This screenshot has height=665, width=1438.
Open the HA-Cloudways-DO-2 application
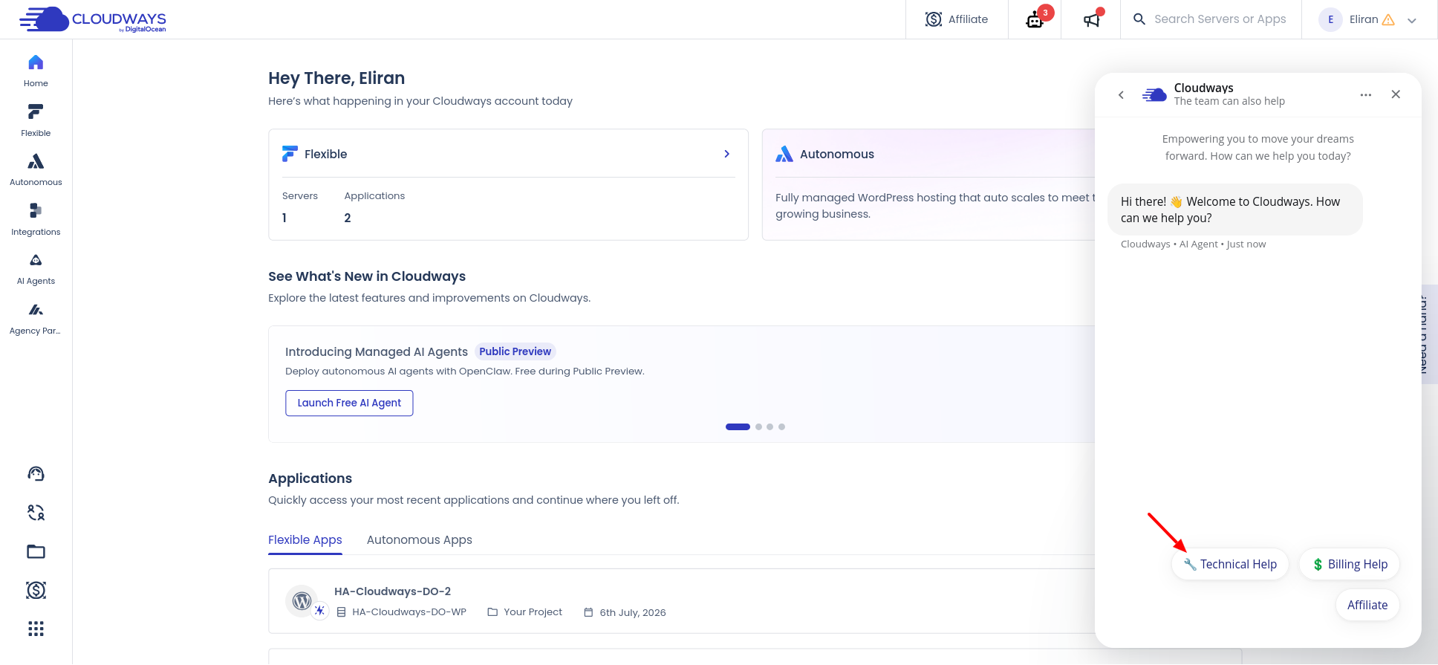point(392,591)
